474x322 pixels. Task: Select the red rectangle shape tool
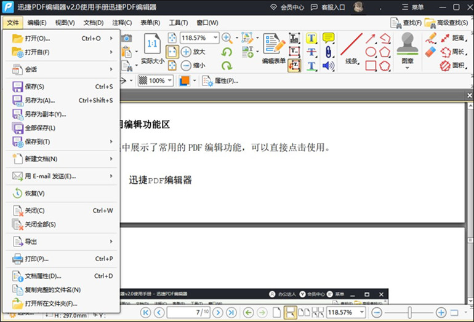(x=371, y=66)
